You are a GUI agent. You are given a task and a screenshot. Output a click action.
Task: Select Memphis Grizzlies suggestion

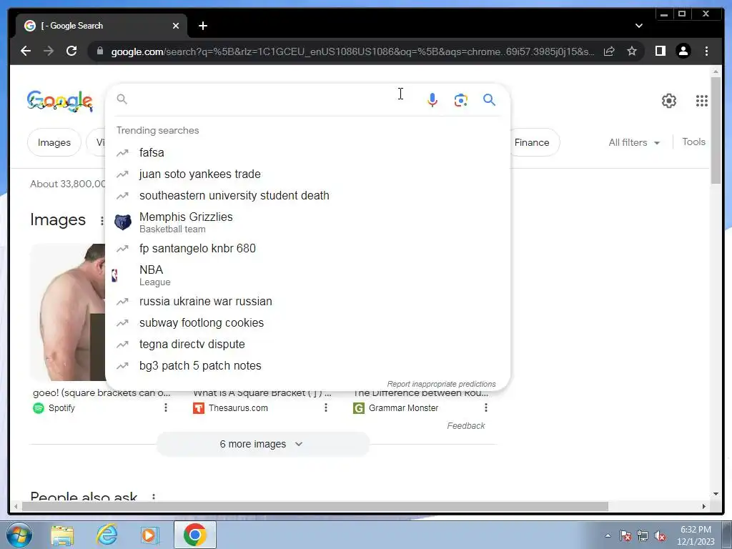click(307, 222)
